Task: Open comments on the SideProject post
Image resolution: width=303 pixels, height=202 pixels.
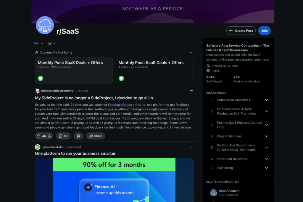Action: [63, 136]
